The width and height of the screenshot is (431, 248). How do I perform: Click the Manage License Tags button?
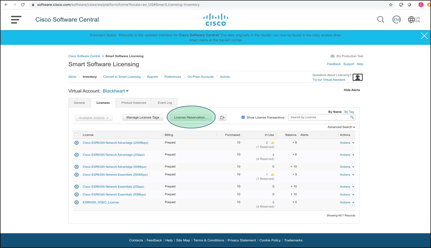tap(143, 117)
